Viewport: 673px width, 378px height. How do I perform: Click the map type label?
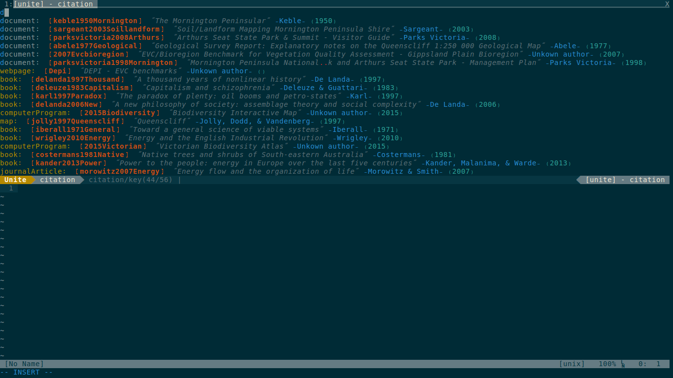9,121
